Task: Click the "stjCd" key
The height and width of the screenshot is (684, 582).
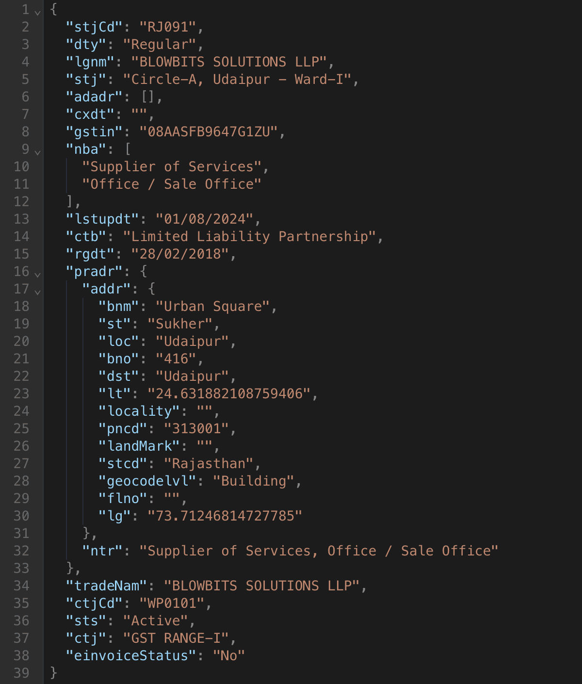Action: point(94,27)
